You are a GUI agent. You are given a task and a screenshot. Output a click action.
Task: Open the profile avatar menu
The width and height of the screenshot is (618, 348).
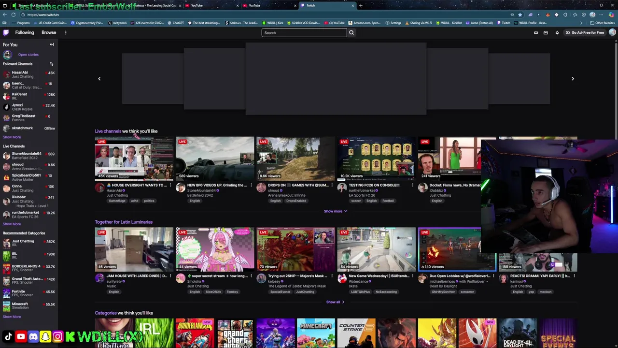(x=612, y=32)
